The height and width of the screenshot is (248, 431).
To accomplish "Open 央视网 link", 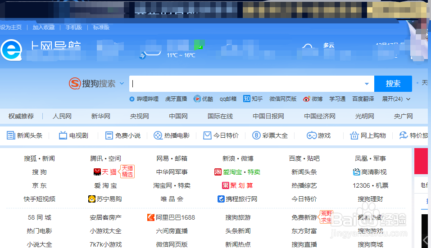I will tap(139, 116).
